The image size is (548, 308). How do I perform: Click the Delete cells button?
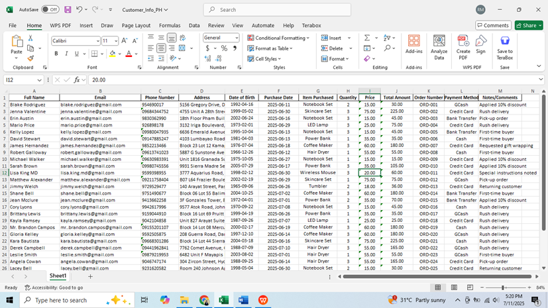pos(332,48)
